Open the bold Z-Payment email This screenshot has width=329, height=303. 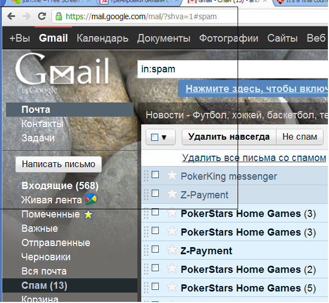(x=206, y=251)
